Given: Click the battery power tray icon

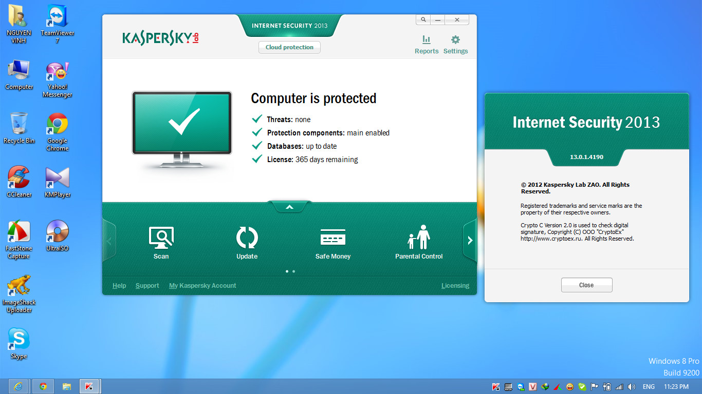Looking at the screenshot, I should point(607,386).
